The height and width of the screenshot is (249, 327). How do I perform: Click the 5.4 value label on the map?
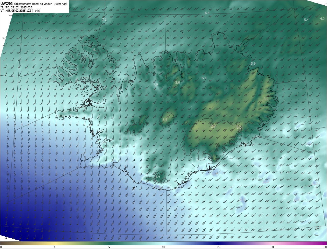(x=306, y=20)
